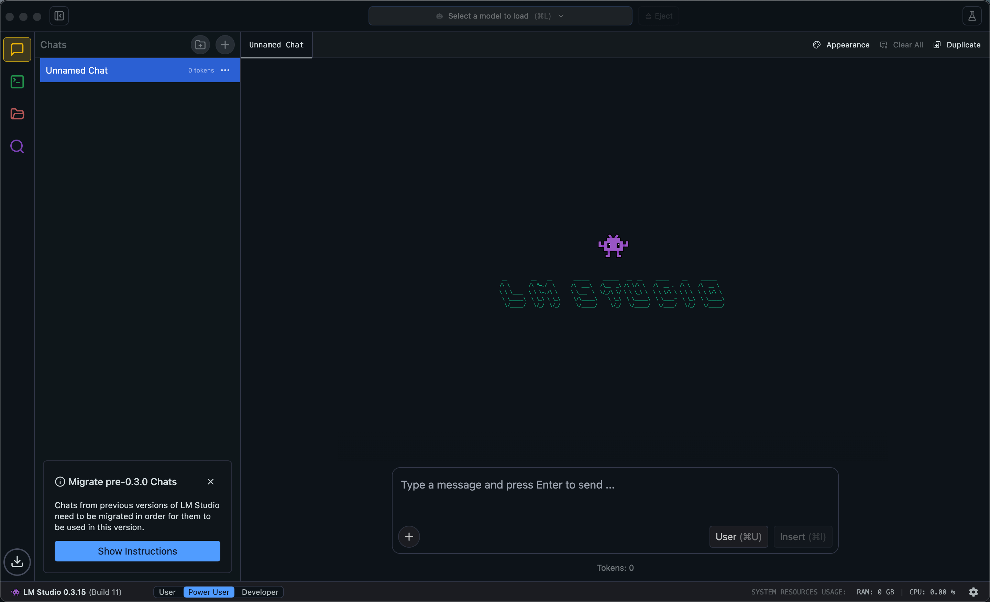Toggle the left sidebar panel

(x=59, y=16)
